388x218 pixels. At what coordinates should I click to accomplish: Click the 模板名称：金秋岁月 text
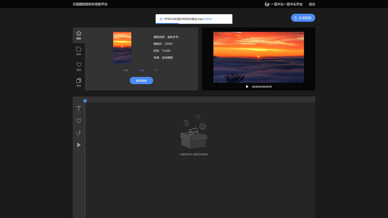[166, 37]
